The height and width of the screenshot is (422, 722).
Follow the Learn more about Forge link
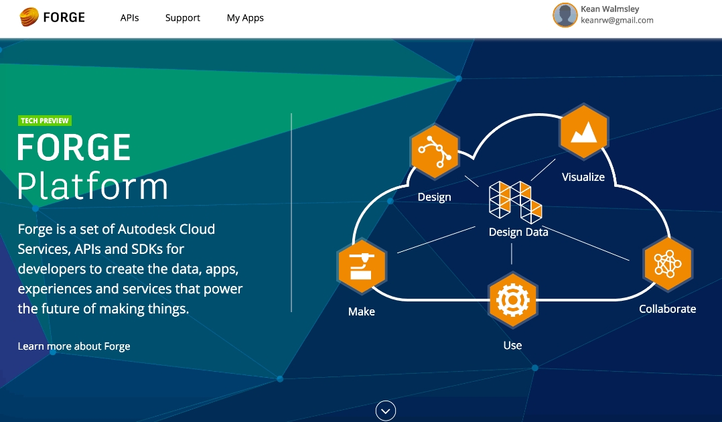click(x=74, y=346)
